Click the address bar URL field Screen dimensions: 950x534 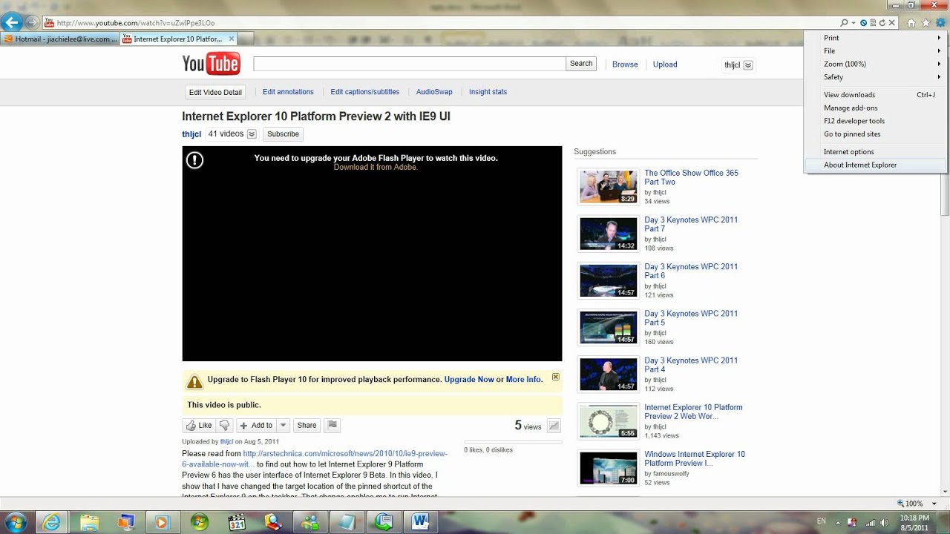445,23
